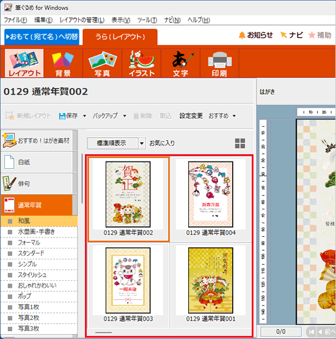Click the お気に入り favorites button
The image size is (336, 339).
coord(162,143)
